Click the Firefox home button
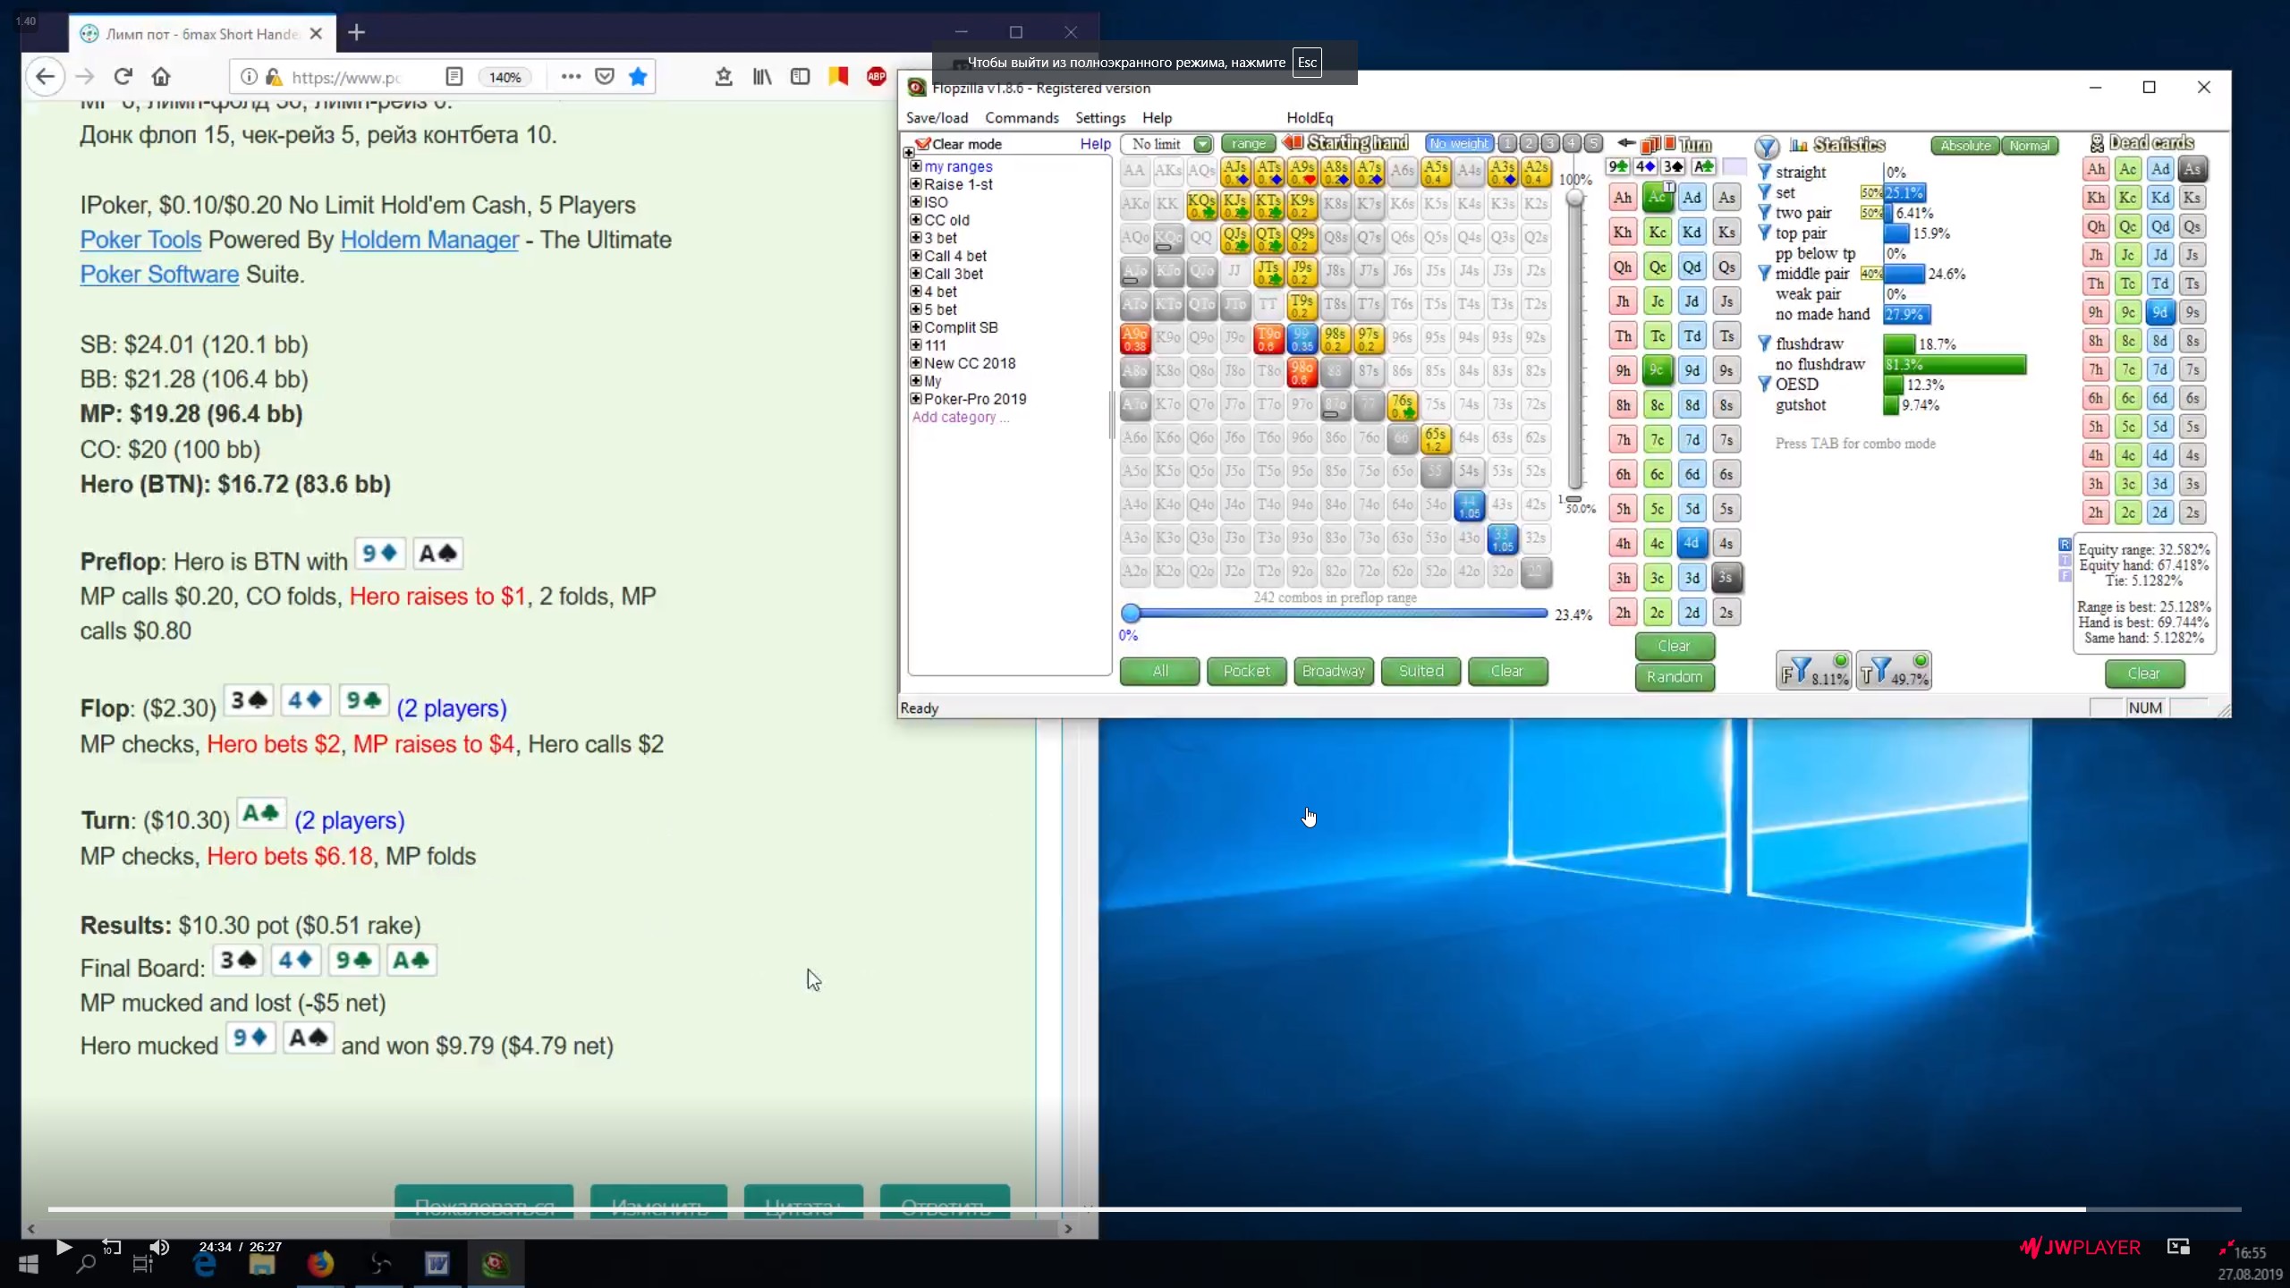This screenshot has height=1288, width=2290. pos(161,77)
